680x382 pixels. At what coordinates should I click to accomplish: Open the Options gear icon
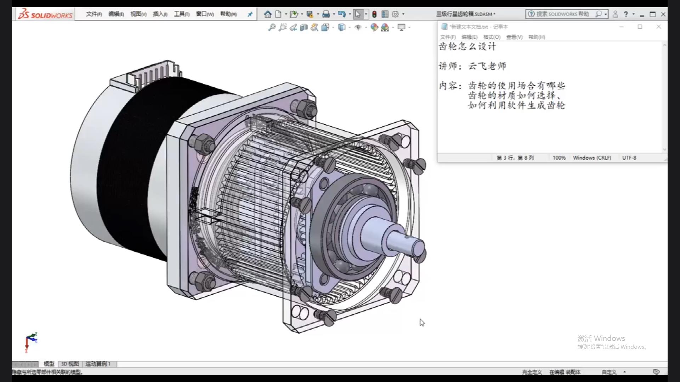[395, 14]
